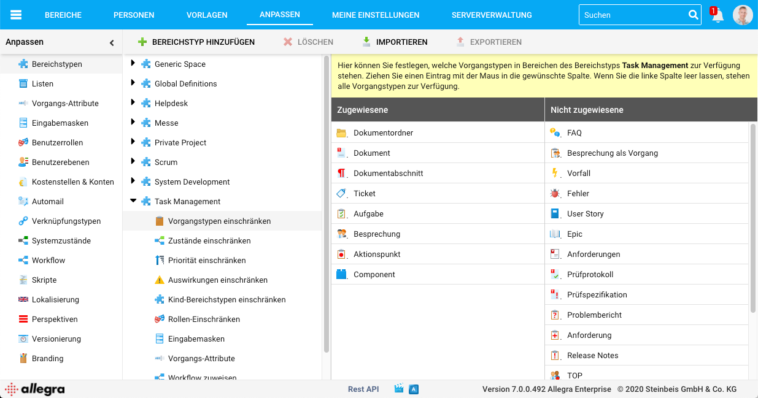Open the hamburger main menu
The width and height of the screenshot is (758, 398).
pyautogui.click(x=16, y=15)
